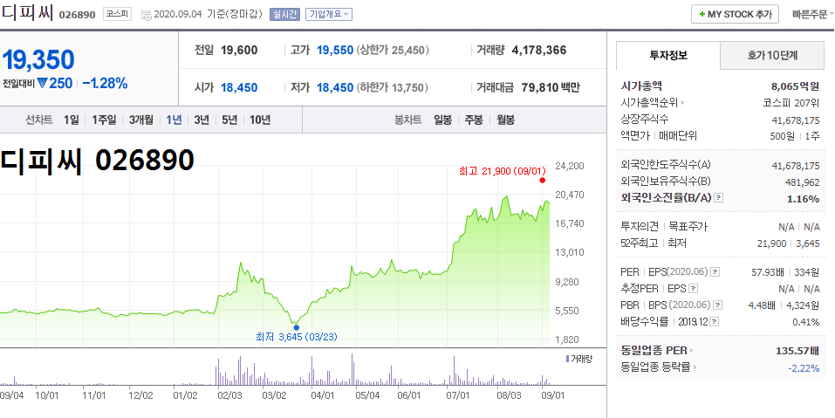Open the help icon next to PER EPS(2020.06)
This screenshot has height=418, width=835.
[715, 272]
